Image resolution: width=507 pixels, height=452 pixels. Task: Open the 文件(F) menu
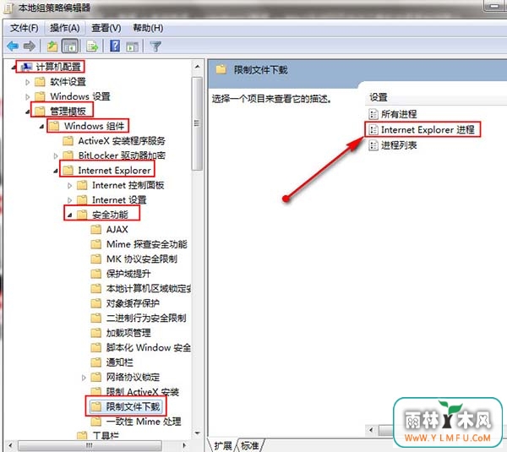pyautogui.click(x=25, y=28)
